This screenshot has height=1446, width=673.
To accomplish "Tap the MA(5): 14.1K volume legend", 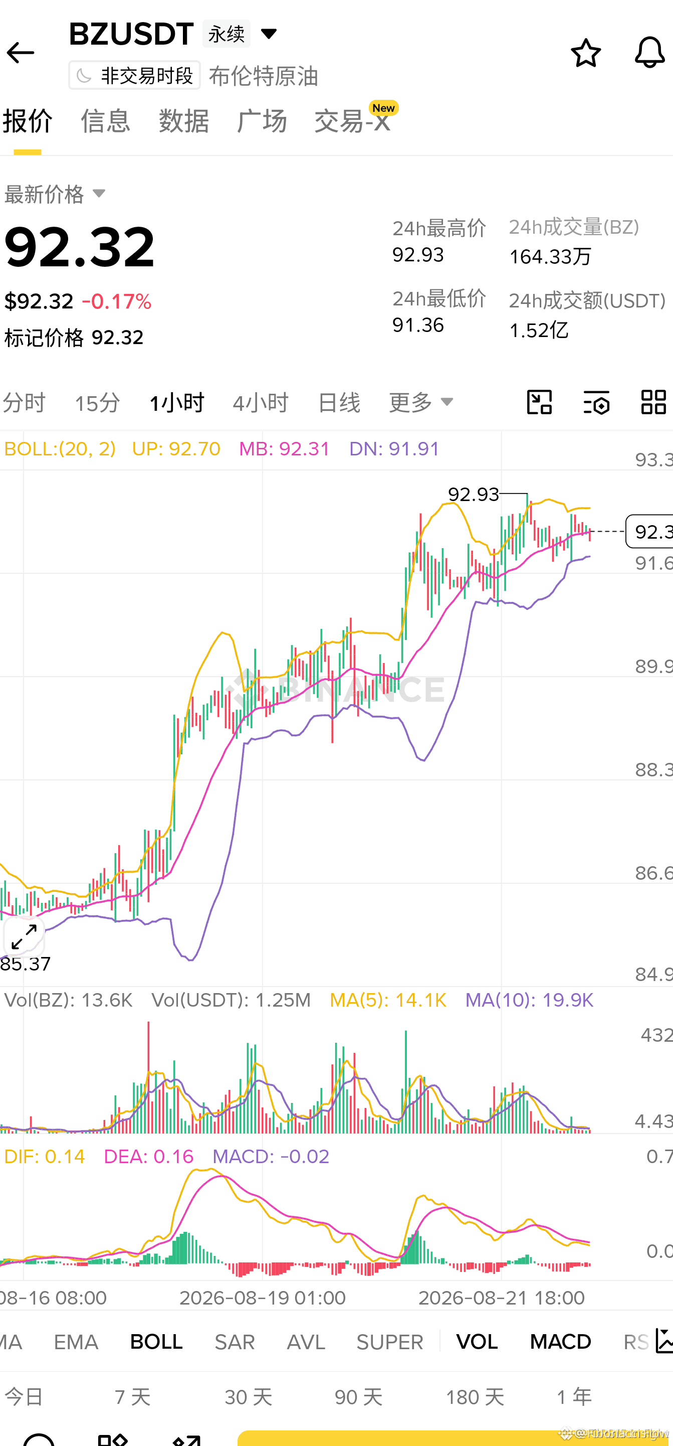I will 388,1000.
